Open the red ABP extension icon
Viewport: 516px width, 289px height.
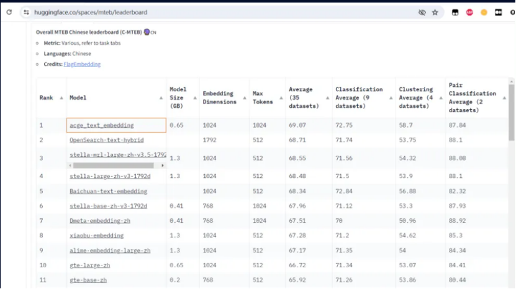pos(469,12)
